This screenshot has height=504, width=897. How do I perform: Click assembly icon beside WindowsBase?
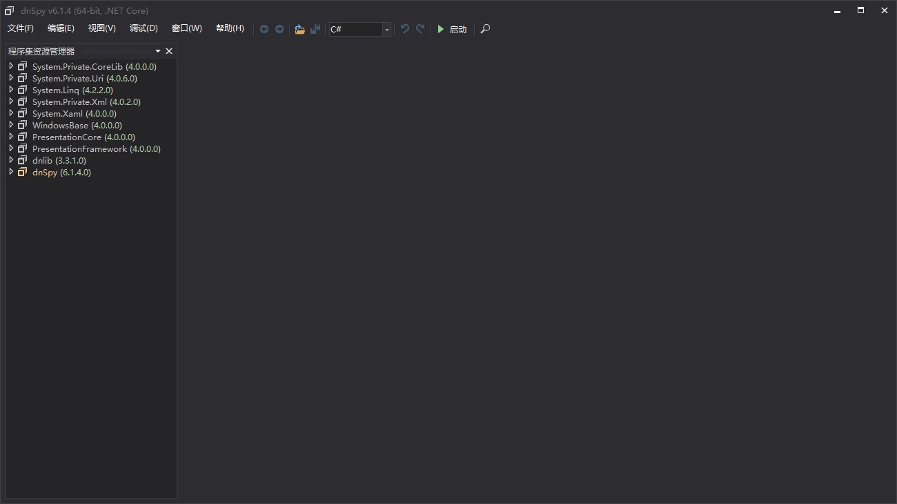pyautogui.click(x=23, y=125)
